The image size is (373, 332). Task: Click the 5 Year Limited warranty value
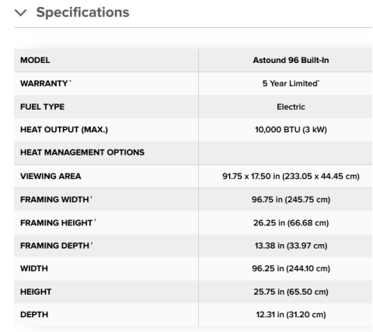click(x=291, y=83)
